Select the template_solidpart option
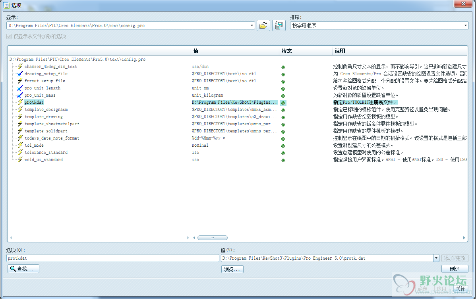The image size is (476, 299). [46, 131]
